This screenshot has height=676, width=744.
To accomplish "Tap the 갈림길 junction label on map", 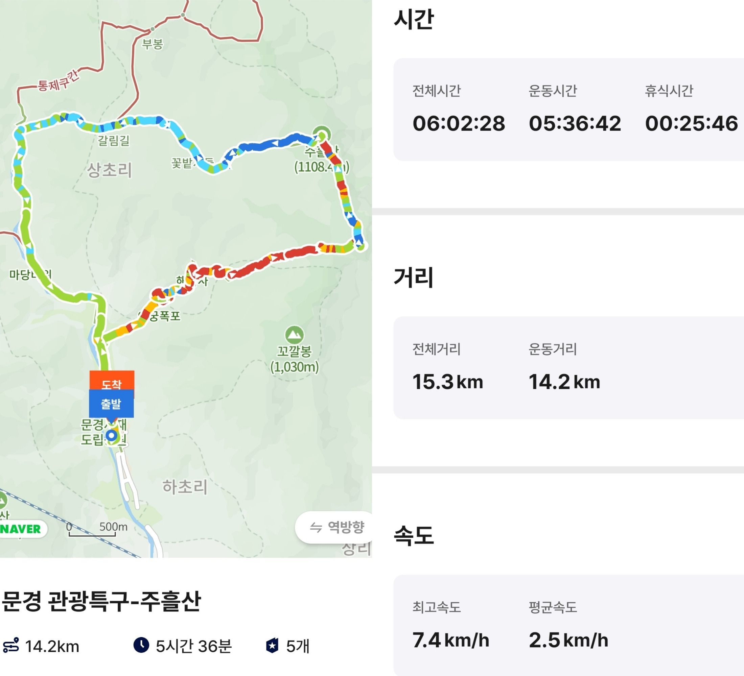I will click(113, 140).
